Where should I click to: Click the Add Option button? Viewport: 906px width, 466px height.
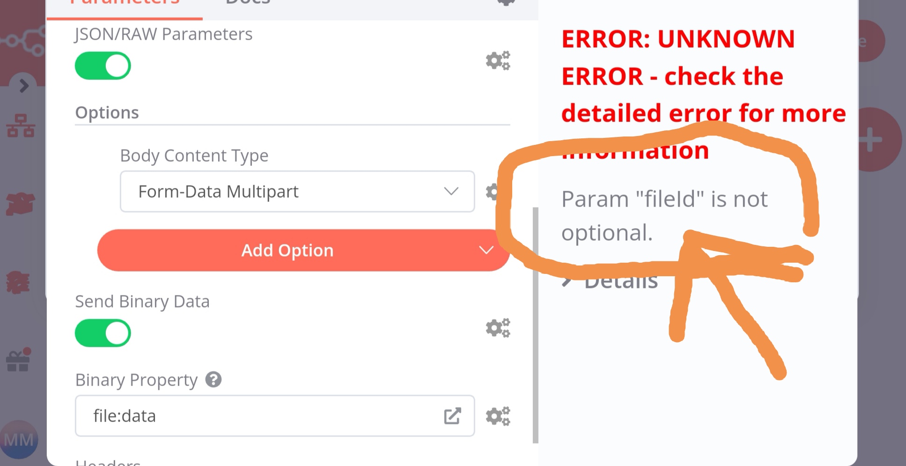tap(287, 250)
